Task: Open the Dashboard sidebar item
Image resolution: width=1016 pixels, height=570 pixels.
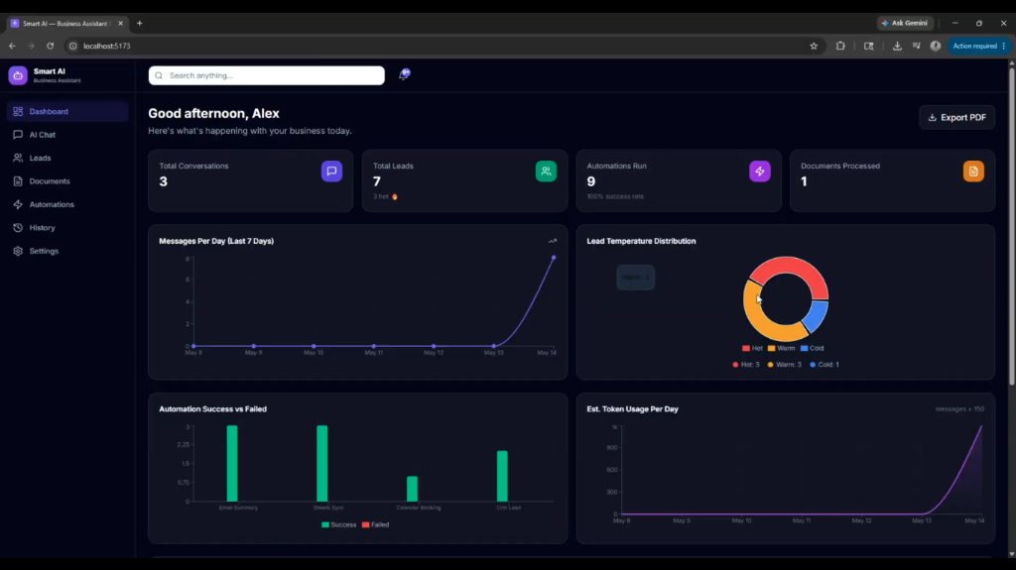Action: point(67,111)
